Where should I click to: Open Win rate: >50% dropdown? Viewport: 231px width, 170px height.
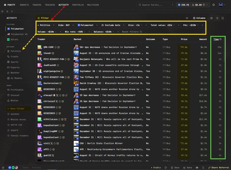click(75, 32)
